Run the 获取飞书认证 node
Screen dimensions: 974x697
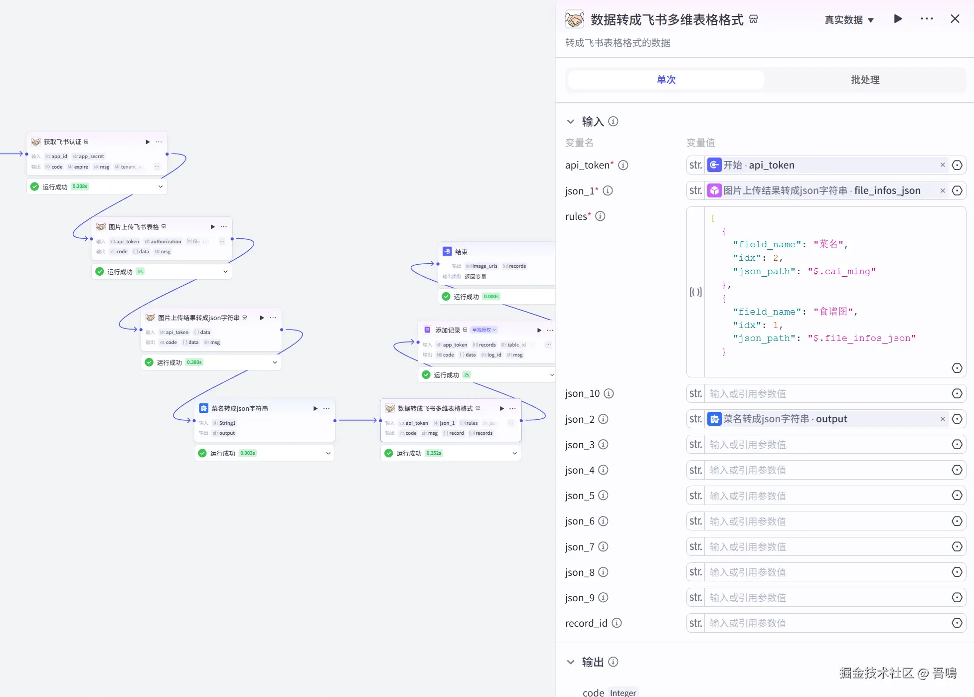coord(148,142)
